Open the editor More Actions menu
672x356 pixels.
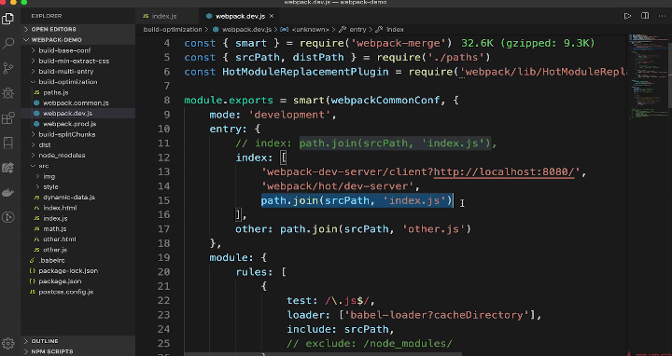click(x=662, y=16)
